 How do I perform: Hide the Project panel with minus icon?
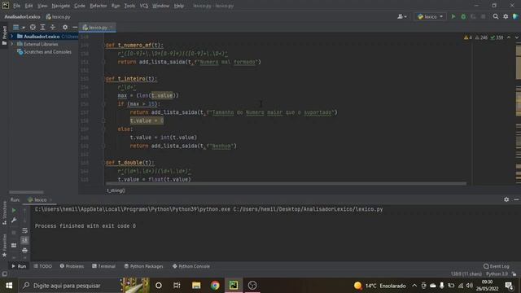75,27
